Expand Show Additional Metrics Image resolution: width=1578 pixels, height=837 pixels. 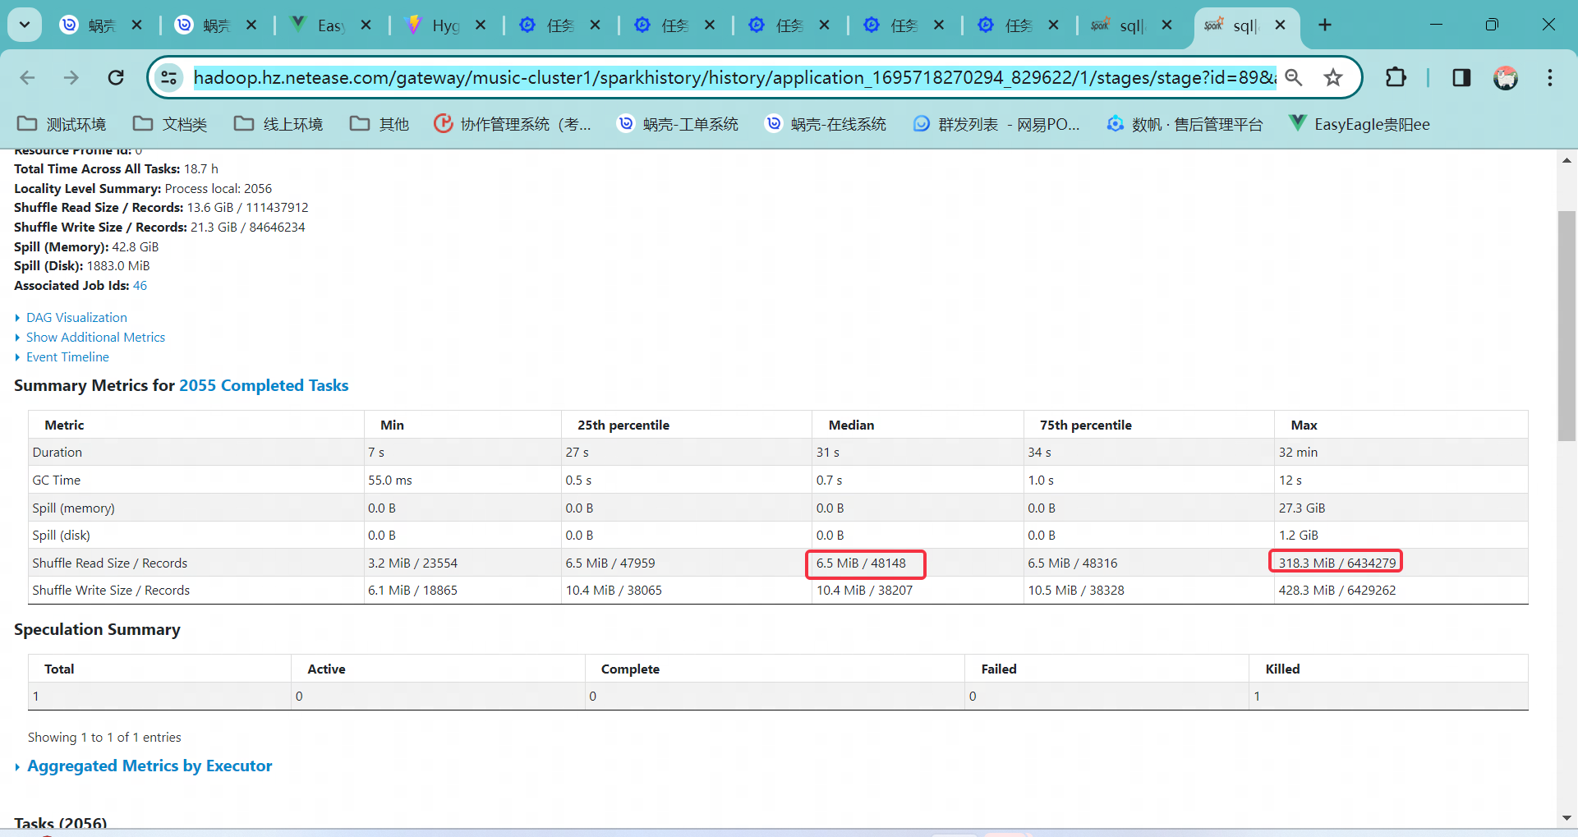point(95,337)
